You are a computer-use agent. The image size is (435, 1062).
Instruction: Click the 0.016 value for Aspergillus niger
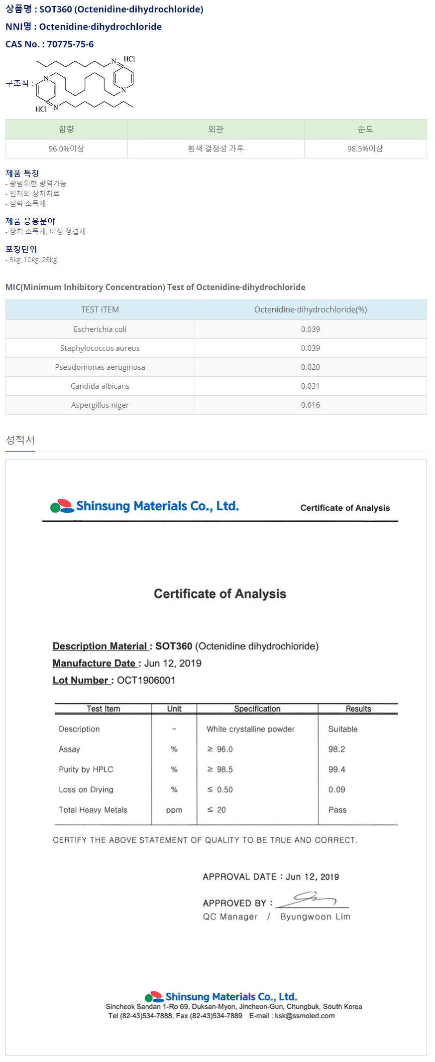(311, 405)
